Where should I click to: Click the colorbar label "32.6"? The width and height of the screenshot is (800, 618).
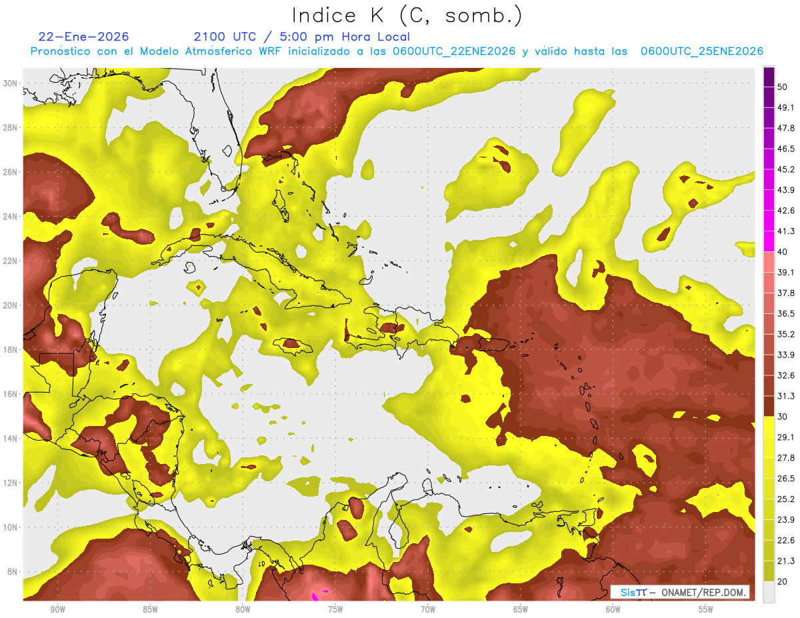pos(786,375)
